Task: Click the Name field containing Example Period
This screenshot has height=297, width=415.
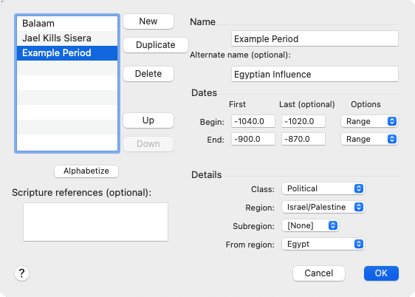Action: (315, 38)
